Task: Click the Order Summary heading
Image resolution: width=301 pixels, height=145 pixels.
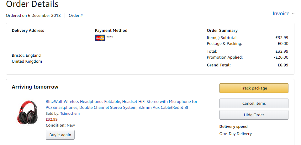Action: tap(222, 31)
